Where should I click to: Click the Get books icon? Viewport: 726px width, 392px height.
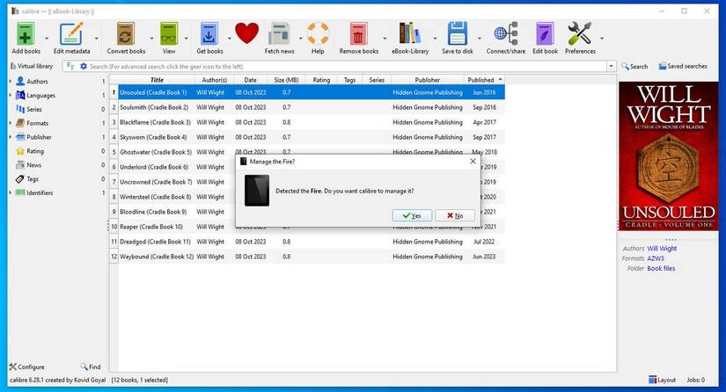(x=209, y=34)
